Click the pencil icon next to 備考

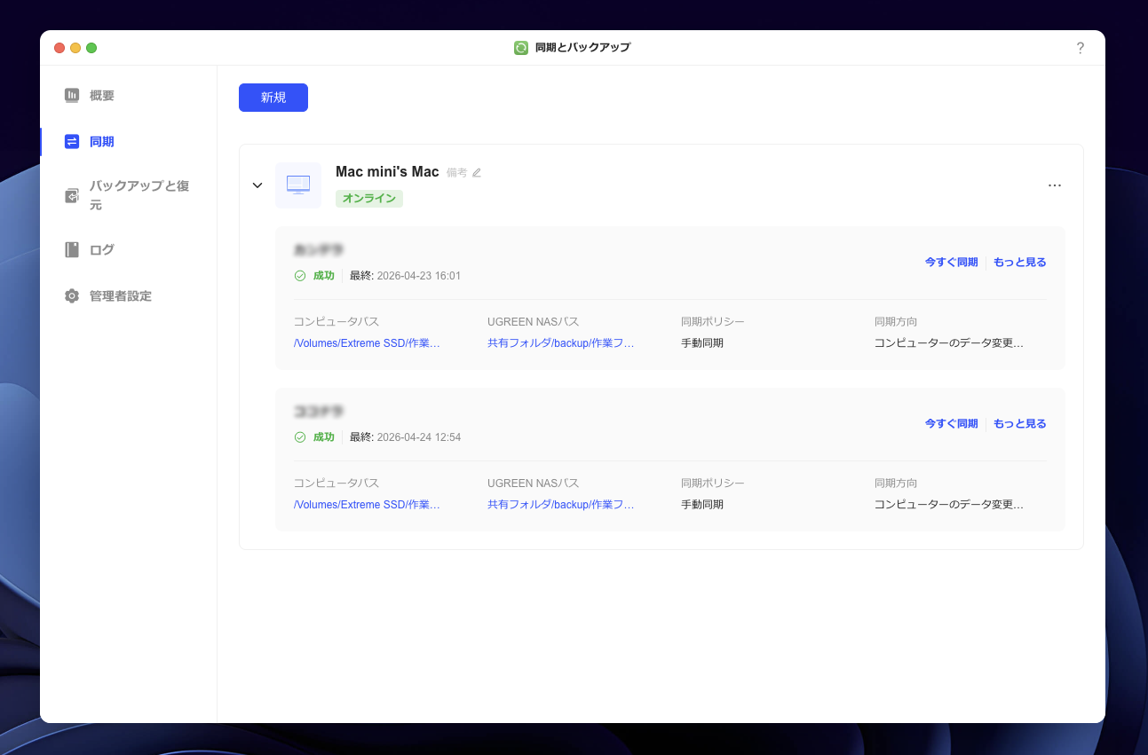pyautogui.click(x=477, y=172)
